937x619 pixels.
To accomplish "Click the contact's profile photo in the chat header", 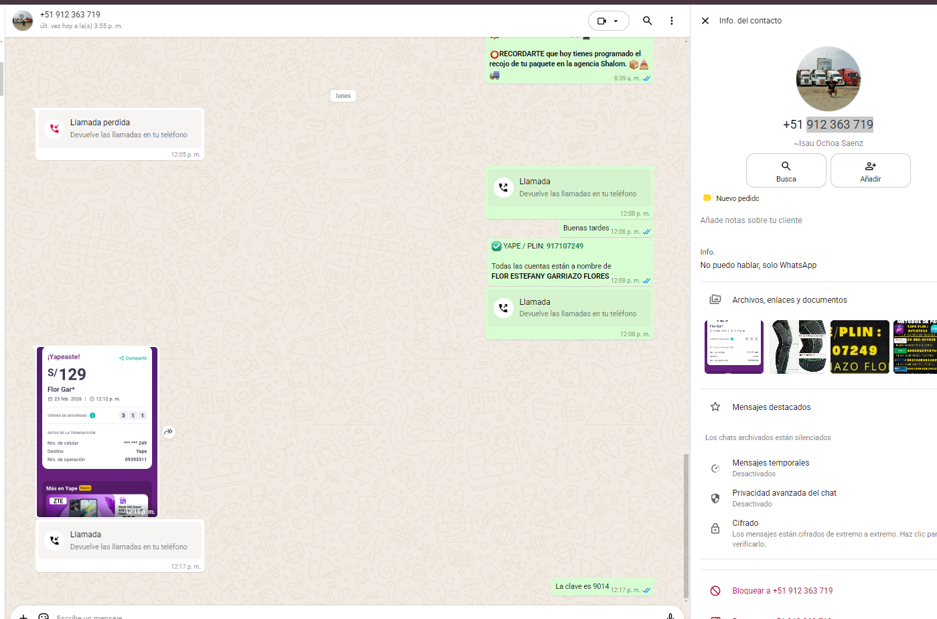I will 23,21.
